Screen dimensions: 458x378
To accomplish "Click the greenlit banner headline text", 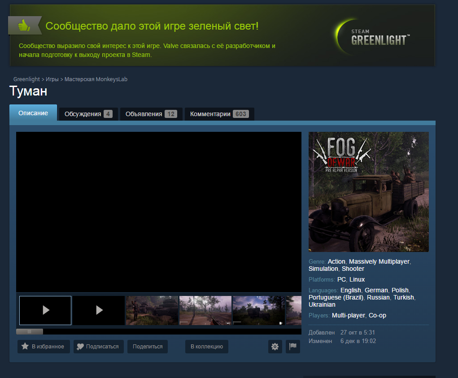I will (152, 26).
